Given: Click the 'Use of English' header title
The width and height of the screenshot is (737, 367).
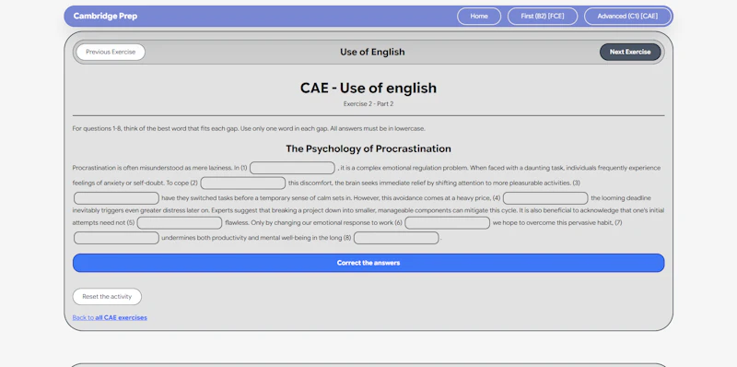Looking at the screenshot, I should 372,52.
